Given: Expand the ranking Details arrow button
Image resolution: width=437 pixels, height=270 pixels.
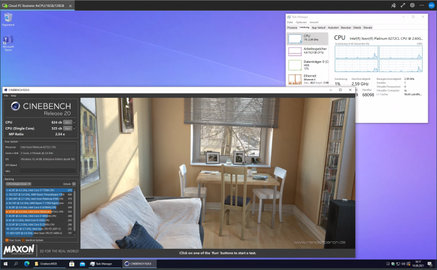Looking at the screenshot, I should (74, 184).
